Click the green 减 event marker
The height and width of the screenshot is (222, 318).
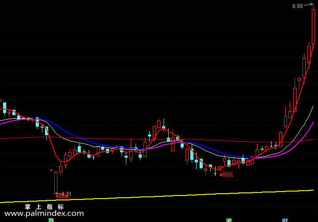(229, 220)
